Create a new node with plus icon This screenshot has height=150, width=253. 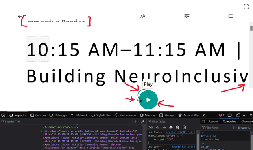point(136,122)
